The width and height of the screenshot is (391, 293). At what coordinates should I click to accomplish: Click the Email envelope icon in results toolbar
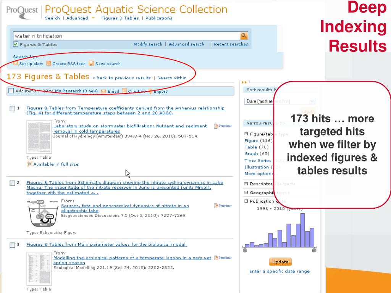tap(103, 91)
